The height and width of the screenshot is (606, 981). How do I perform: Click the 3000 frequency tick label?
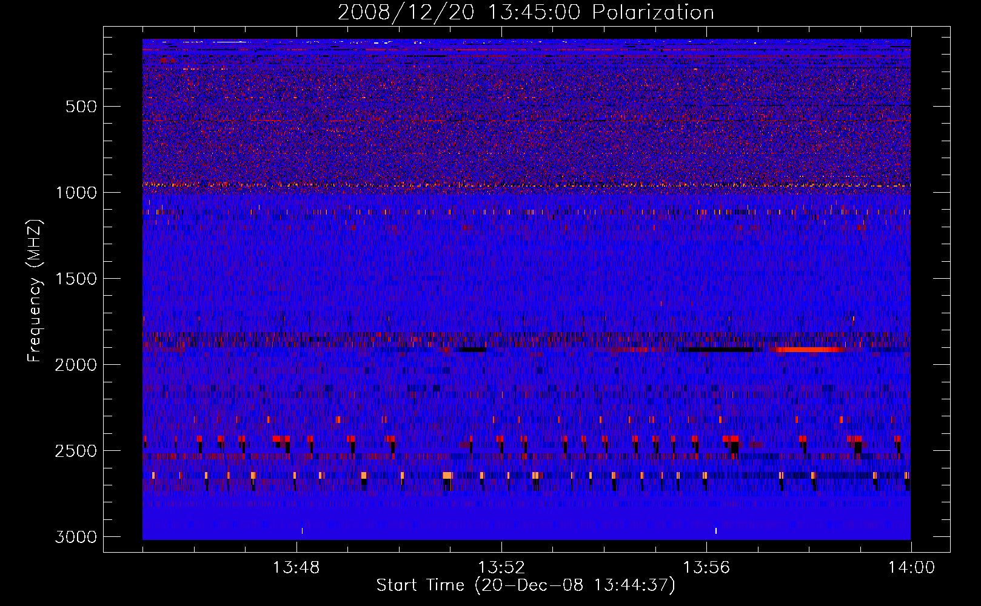(76, 537)
